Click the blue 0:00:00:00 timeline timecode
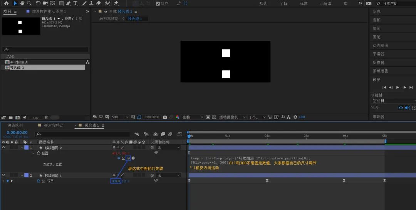 17,132
